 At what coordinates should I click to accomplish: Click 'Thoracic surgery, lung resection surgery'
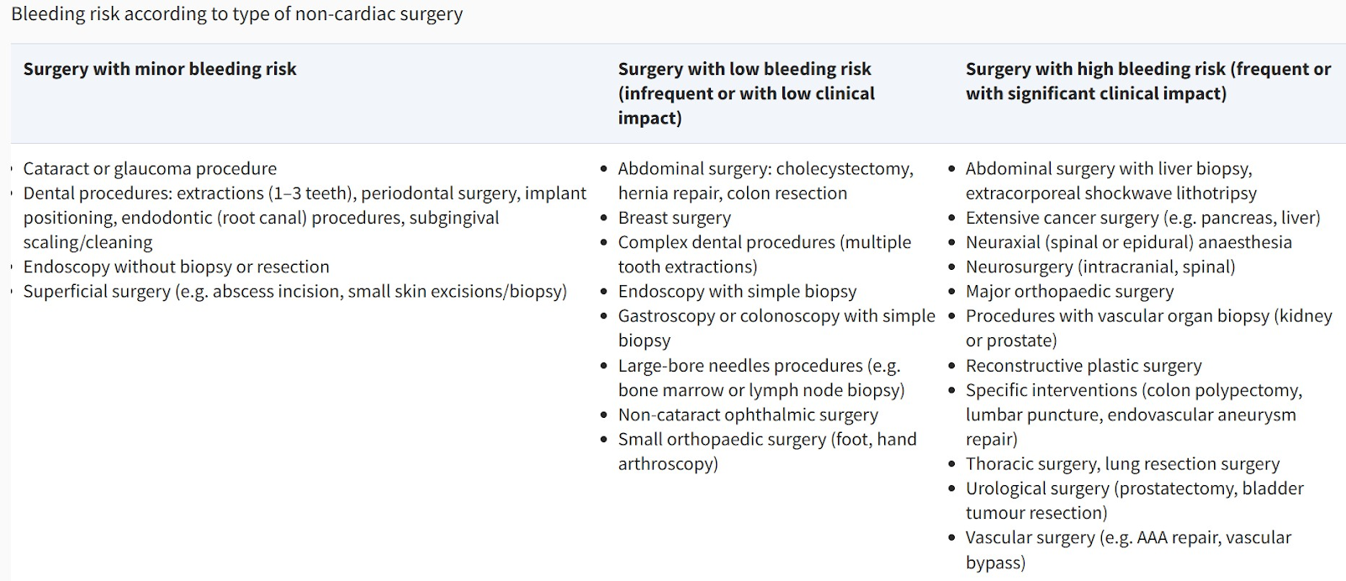[1122, 463]
